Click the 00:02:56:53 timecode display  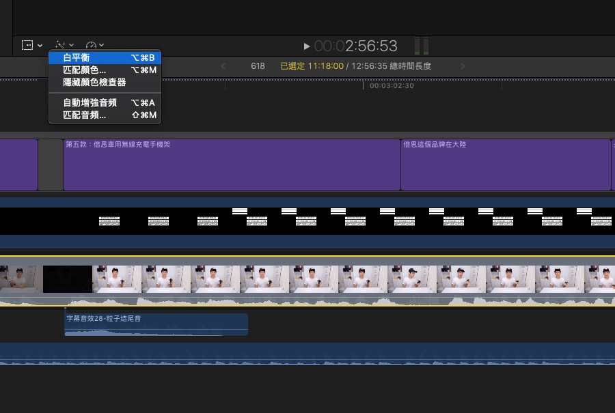[355, 46]
